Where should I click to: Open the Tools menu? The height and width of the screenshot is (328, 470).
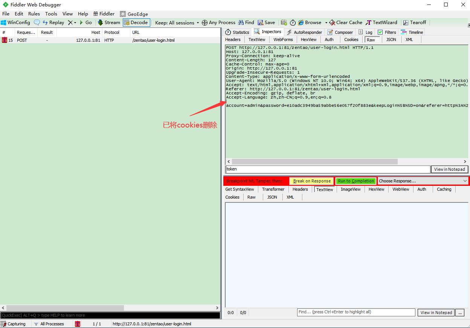[x=51, y=14]
